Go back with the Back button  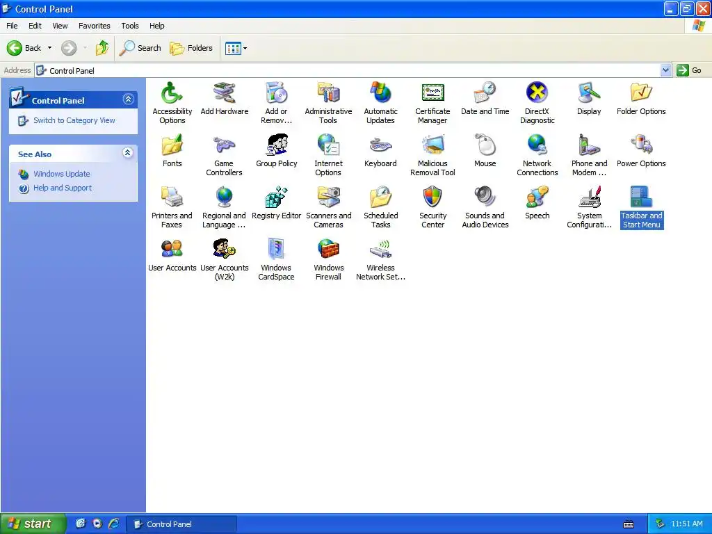point(24,48)
